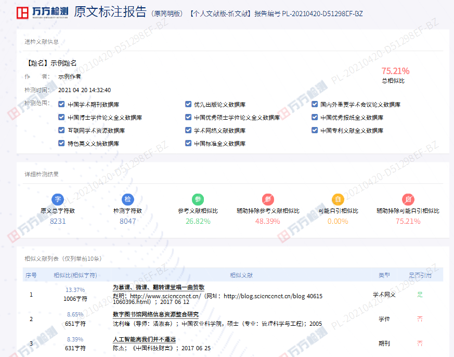Click the 学位 type cell
This screenshot has width=454, height=357.
pyautogui.click(x=384, y=319)
